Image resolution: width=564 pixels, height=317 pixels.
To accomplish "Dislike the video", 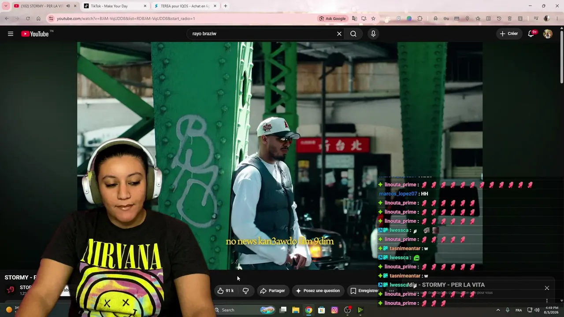I will (245, 291).
